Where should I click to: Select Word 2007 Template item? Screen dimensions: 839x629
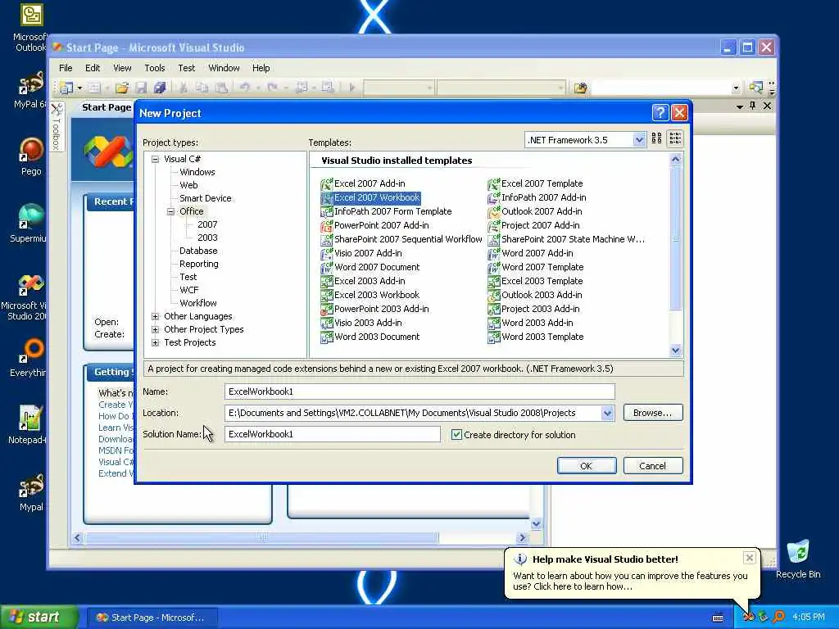click(x=536, y=267)
